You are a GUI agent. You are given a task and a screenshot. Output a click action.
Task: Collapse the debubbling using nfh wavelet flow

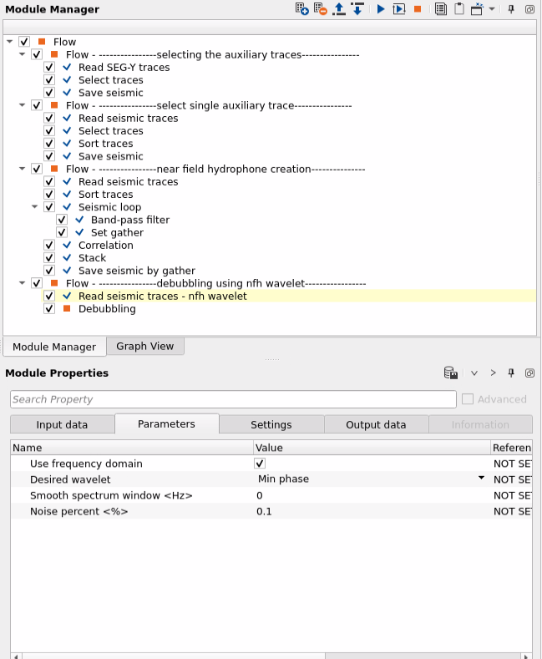click(x=23, y=283)
